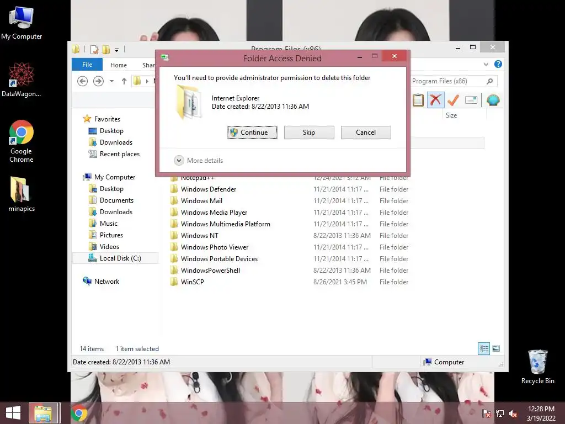Select the Windows Mail folder

pos(201,201)
